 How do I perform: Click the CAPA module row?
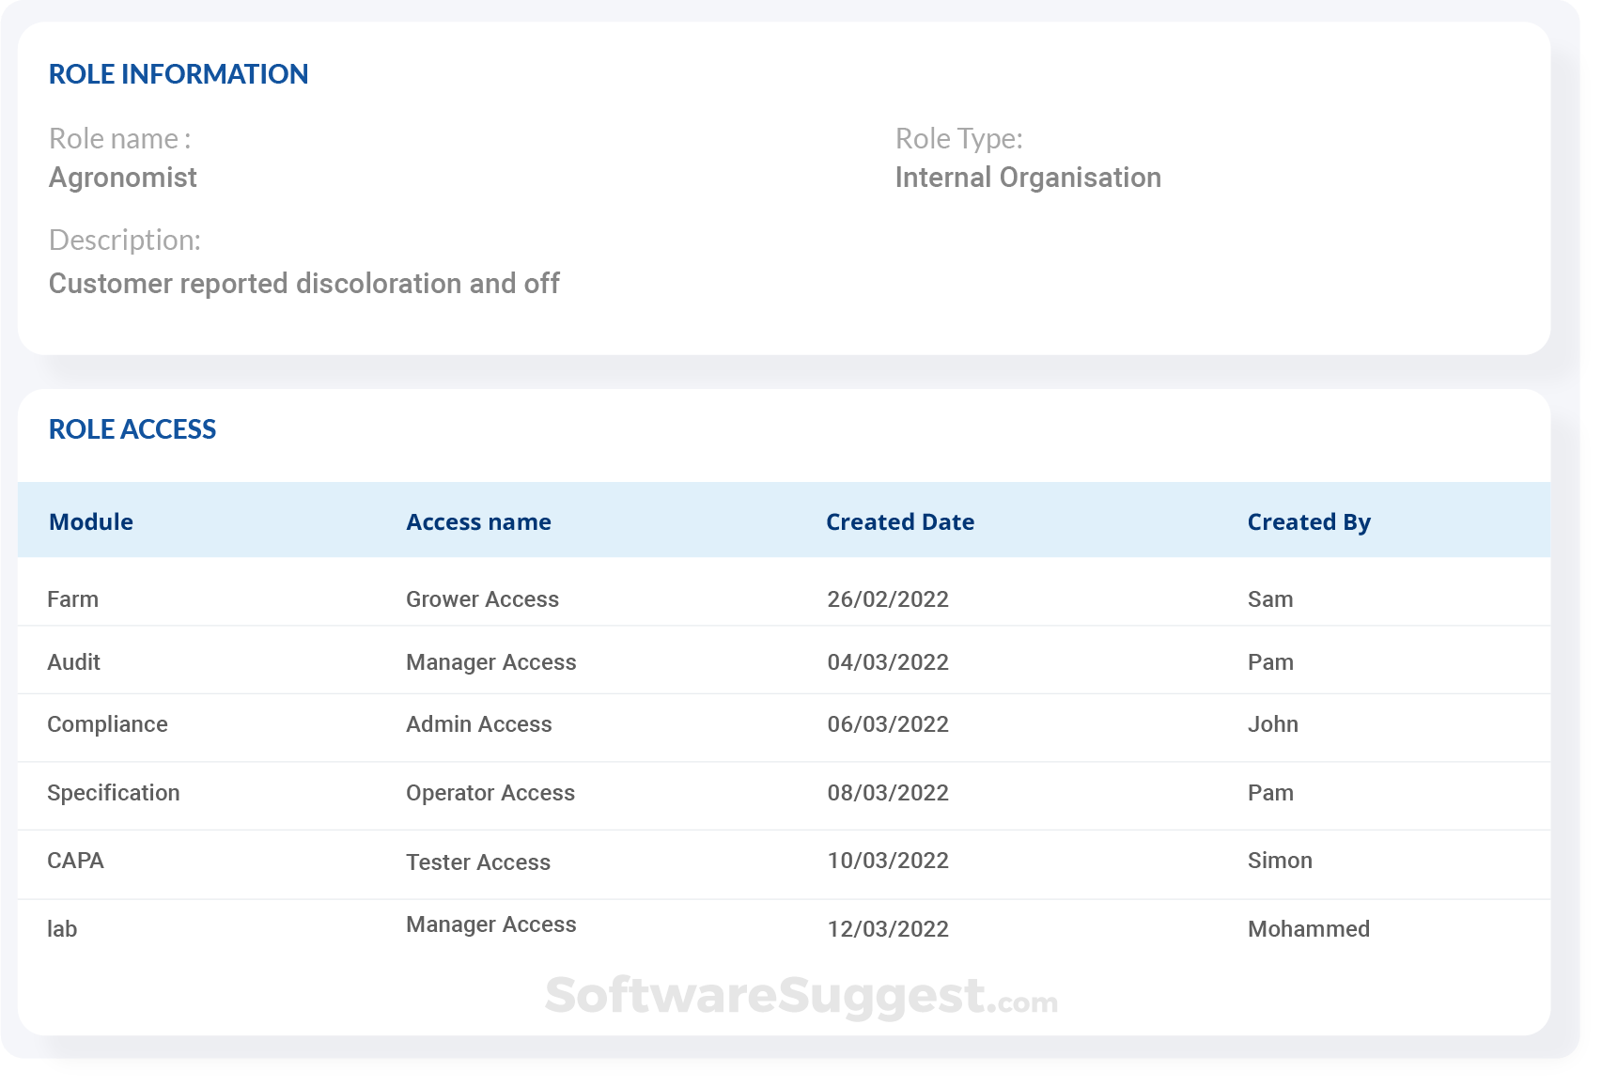[x=75, y=861]
